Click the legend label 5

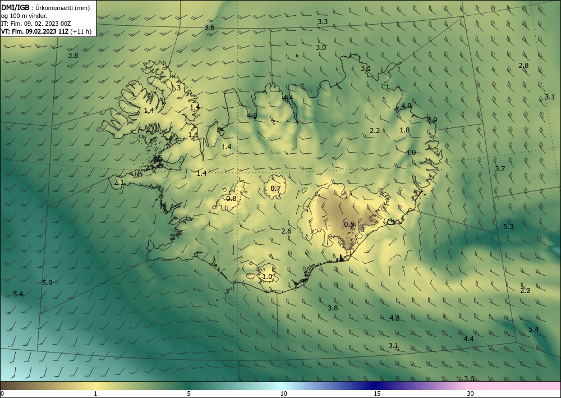(188, 394)
